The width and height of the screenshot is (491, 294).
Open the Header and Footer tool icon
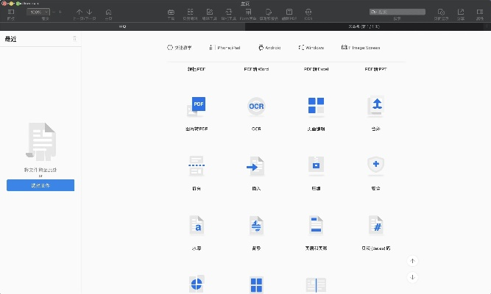click(x=316, y=226)
